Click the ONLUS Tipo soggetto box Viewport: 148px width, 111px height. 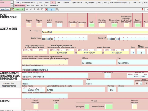click(87, 106)
